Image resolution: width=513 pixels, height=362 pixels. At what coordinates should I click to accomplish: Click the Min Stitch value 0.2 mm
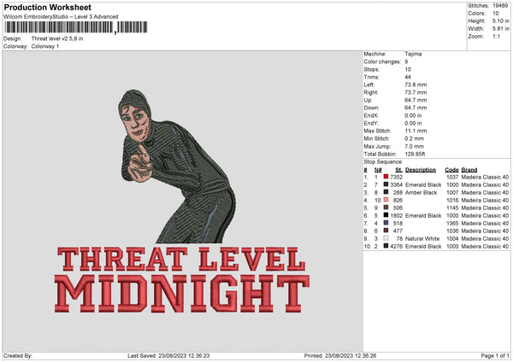(414, 138)
